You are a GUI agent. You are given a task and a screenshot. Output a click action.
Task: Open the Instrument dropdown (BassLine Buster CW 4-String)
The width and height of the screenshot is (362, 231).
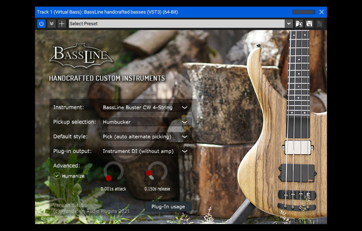coord(146,107)
